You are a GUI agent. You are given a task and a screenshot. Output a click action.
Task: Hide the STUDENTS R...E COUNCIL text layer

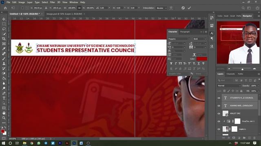(x=219, y=98)
